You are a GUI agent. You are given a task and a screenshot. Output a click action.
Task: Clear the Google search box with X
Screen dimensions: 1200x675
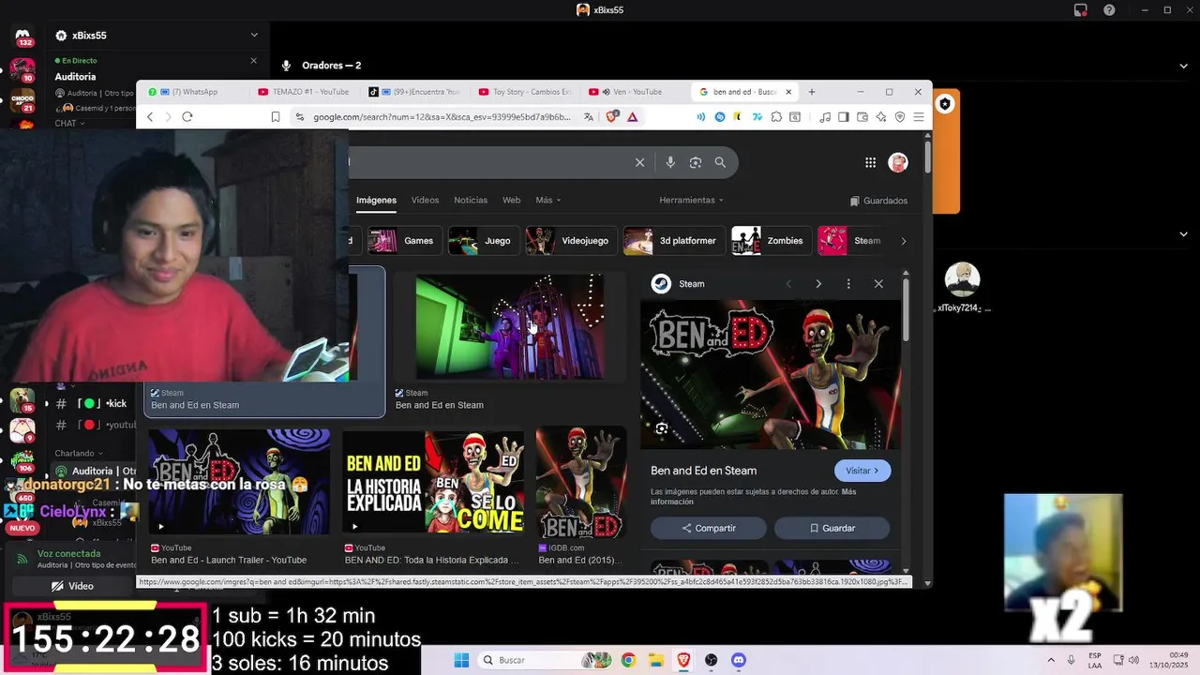click(x=640, y=162)
